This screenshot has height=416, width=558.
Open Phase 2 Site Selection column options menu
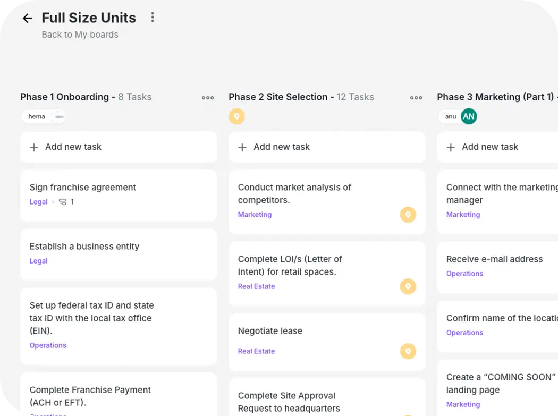pyautogui.click(x=416, y=98)
